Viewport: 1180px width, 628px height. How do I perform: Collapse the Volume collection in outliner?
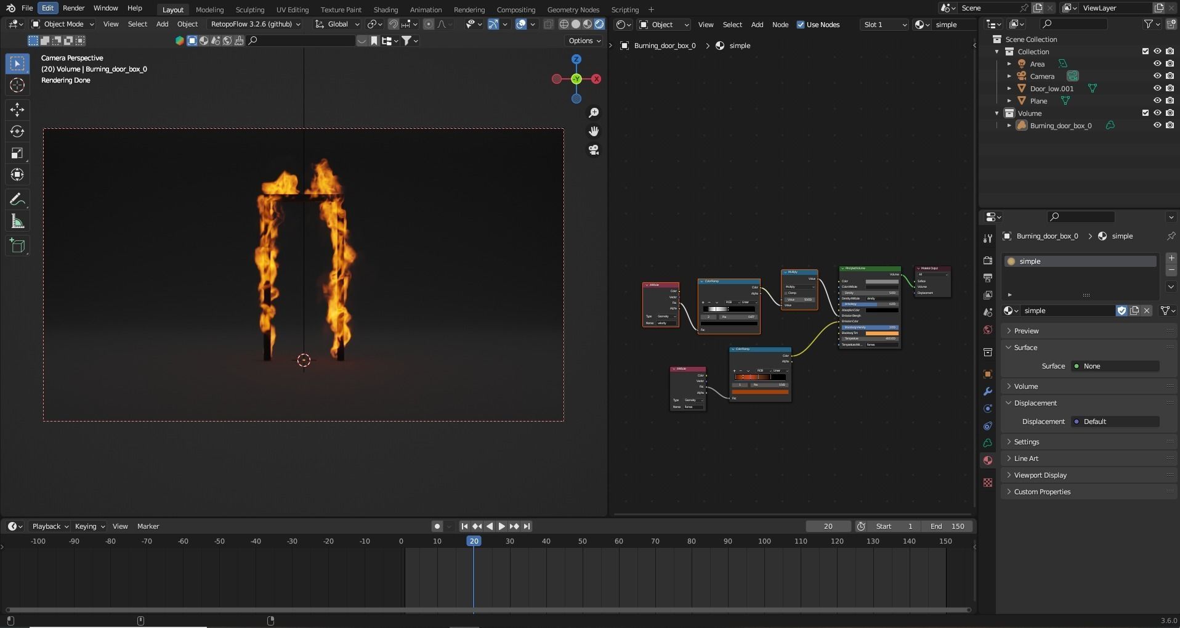coord(997,113)
